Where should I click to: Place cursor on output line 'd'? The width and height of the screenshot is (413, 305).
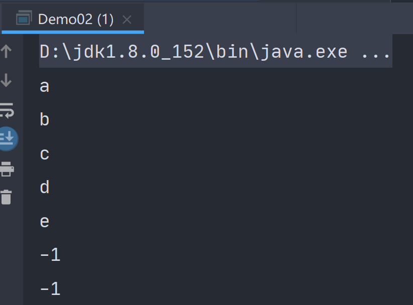click(45, 188)
